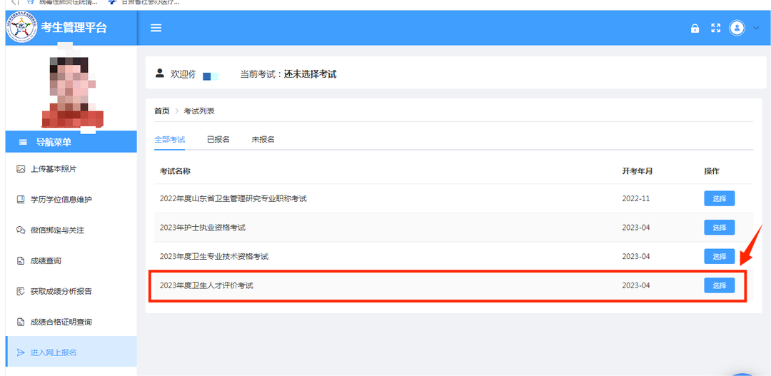Open 获取成绩分析报告 menu item
This screenshot has height=376, width=771.
pyautogui.click(x=61, y=291)
